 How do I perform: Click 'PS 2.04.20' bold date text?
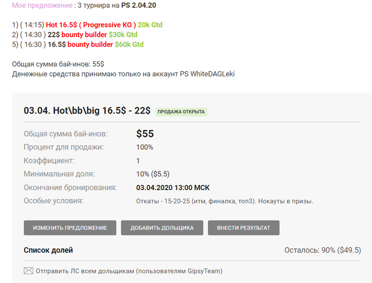point(139,5)
